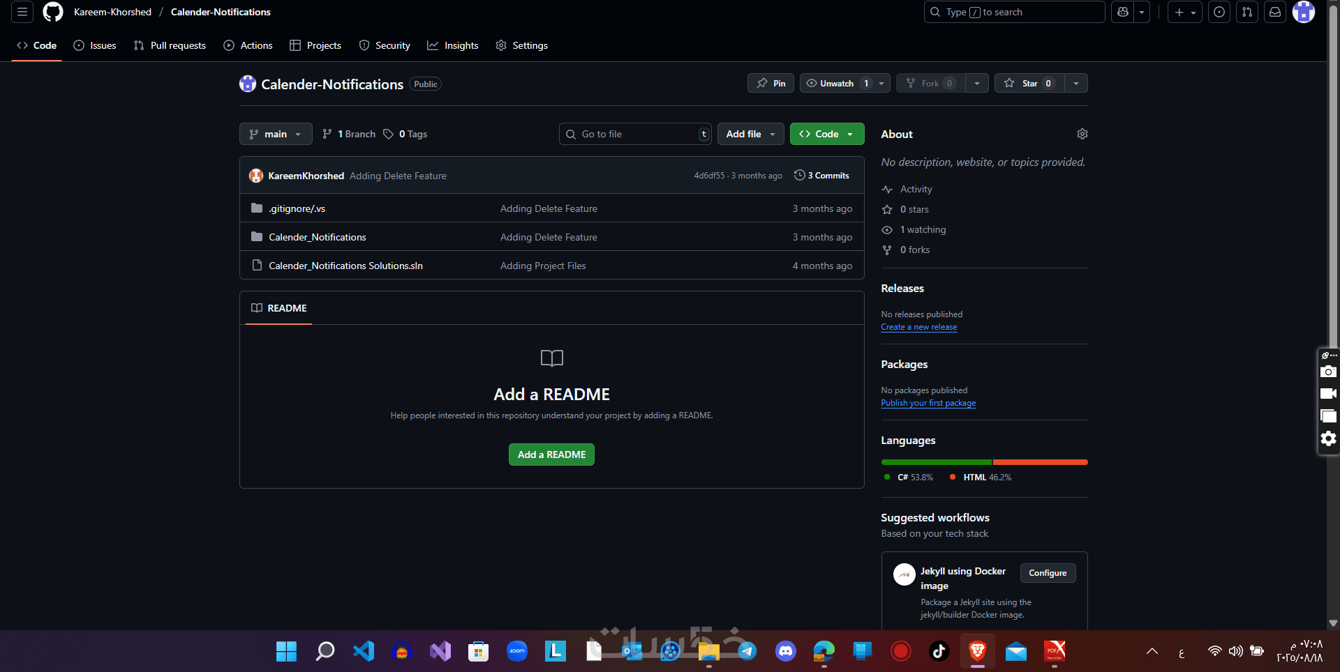
Task: Open the Projects tab
Action: [315, 45]
